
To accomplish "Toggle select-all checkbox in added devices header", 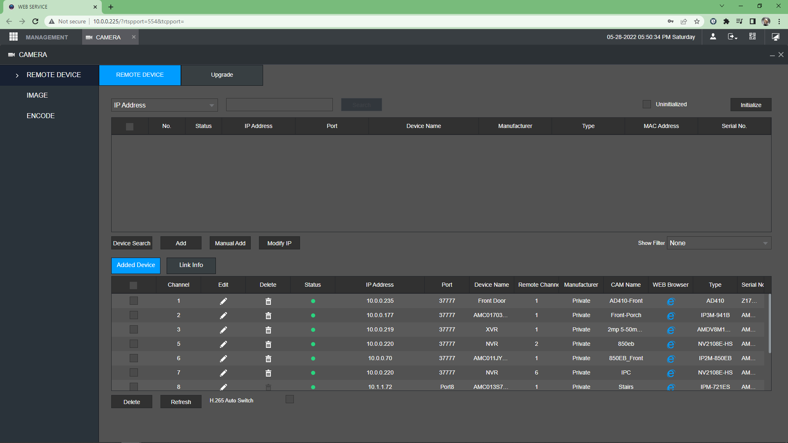I will tap(133, 285).
